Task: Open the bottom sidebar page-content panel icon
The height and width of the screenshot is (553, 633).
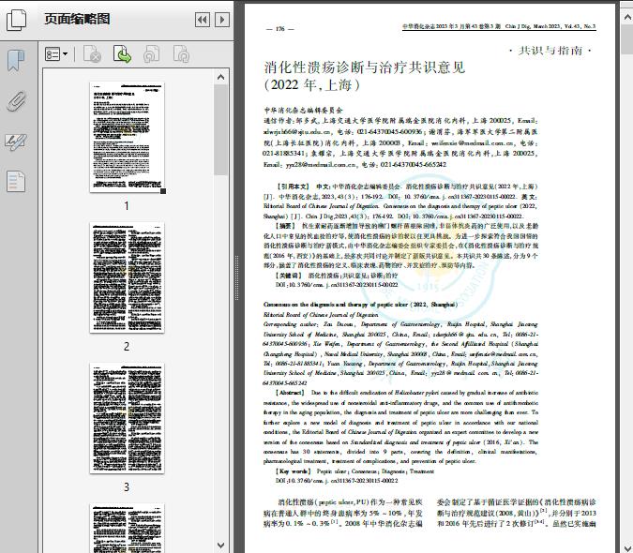Action: (x=16, y=181)
